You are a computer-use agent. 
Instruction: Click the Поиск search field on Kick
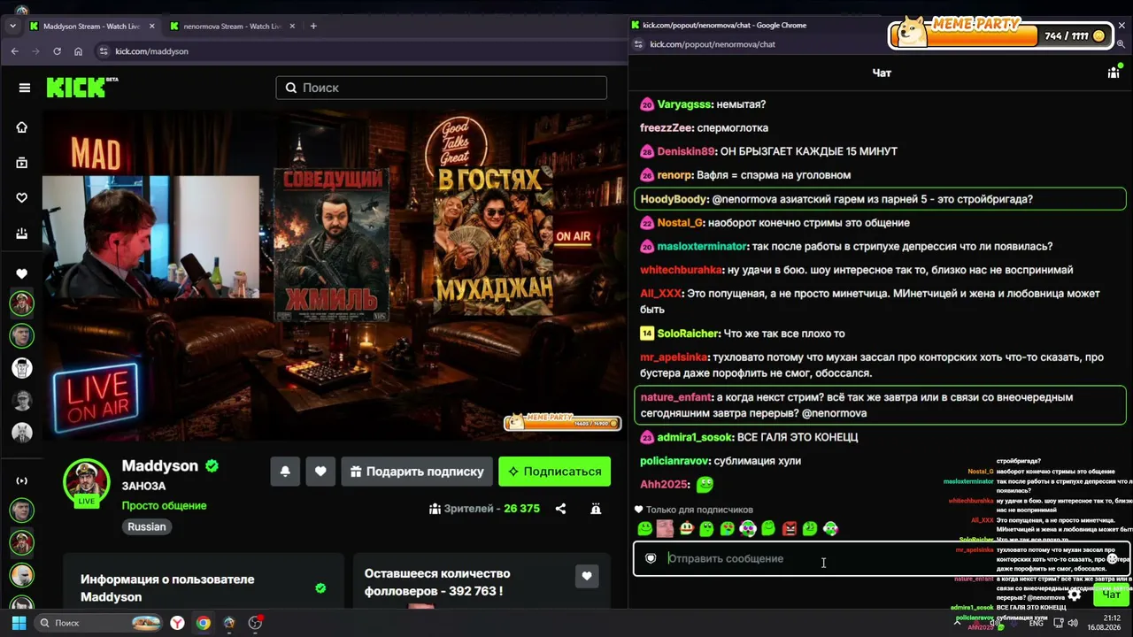coord(442,88)
